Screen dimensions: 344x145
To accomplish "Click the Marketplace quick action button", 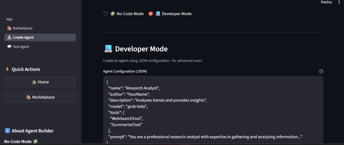I will tap(40, 97).
